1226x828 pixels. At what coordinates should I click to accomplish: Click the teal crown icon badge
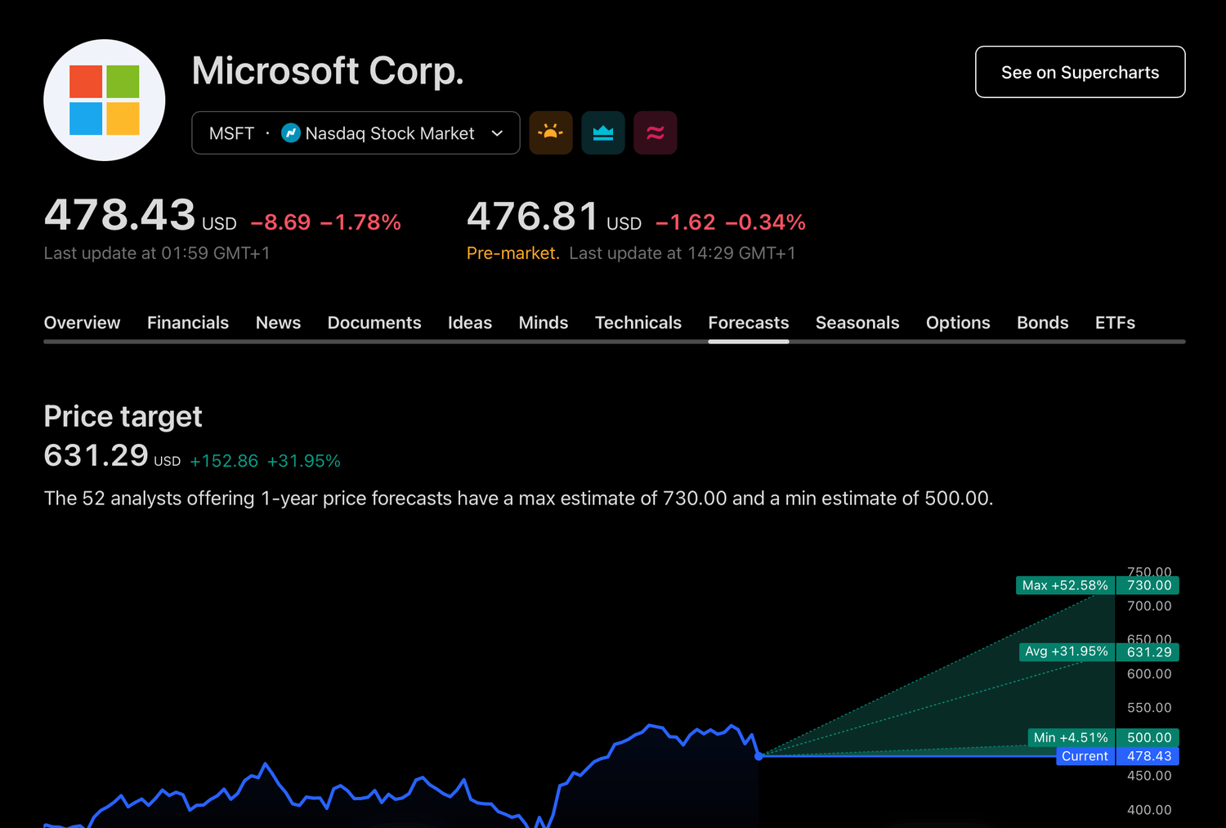603,132
